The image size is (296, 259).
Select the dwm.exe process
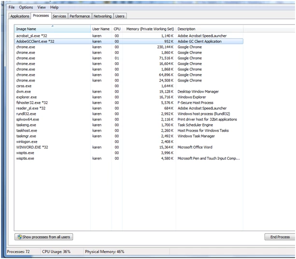pyautogui.click(x=129, y=92)
